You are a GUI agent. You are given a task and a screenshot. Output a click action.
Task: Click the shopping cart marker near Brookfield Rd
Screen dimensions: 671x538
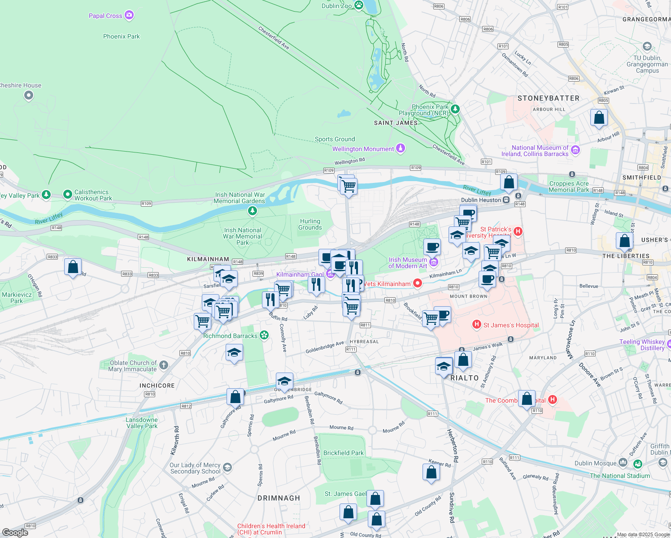[431, 319]
